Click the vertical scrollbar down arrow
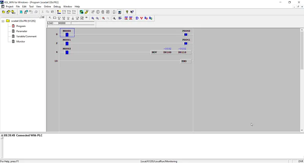This screenshot has width=304, height=163. point(302,130)
